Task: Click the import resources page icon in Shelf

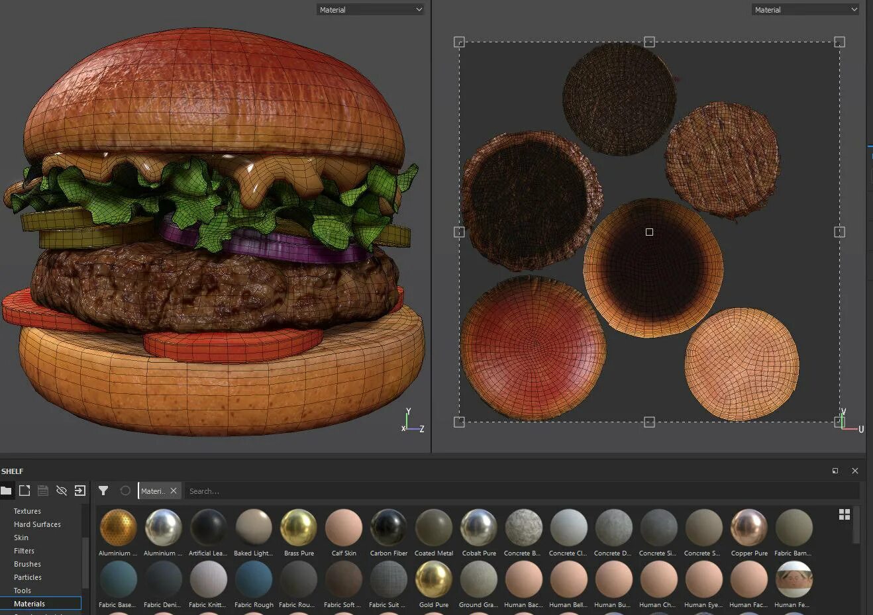Action: pyautogui.click(x=25, y=491)
